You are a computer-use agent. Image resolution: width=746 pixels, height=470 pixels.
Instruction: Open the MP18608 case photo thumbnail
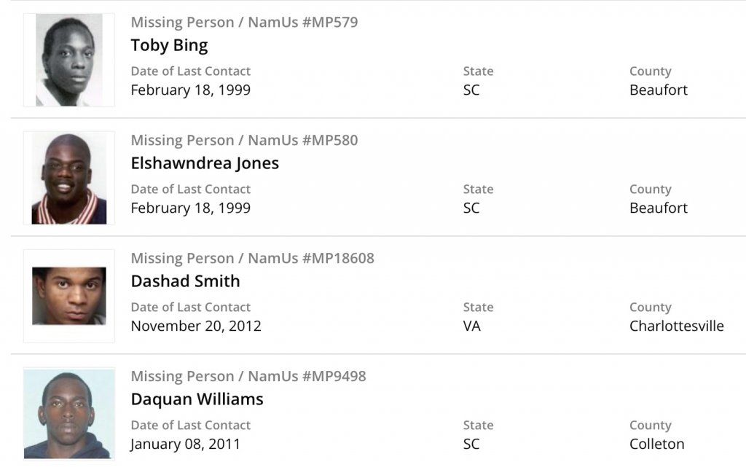click(x=69, y=296)
